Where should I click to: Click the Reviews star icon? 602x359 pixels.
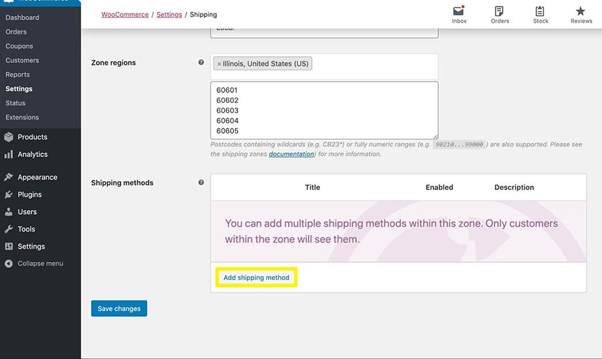coord(581,11)
